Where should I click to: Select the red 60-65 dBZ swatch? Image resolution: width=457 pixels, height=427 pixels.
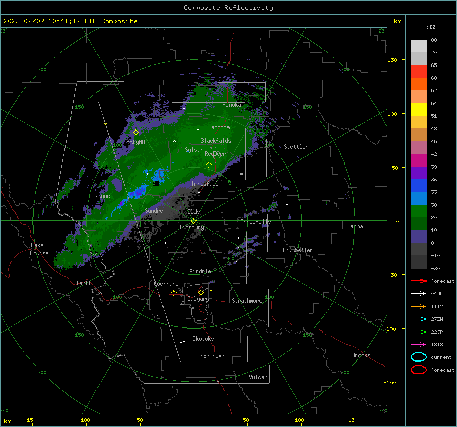418,72
